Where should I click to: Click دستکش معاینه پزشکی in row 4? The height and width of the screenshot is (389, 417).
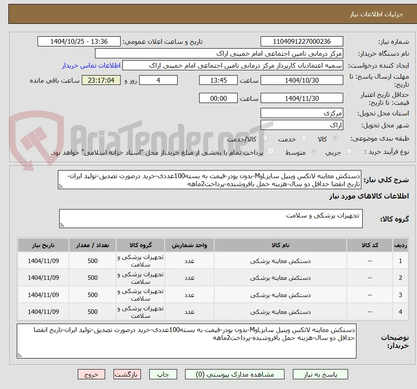pos(281,312)
